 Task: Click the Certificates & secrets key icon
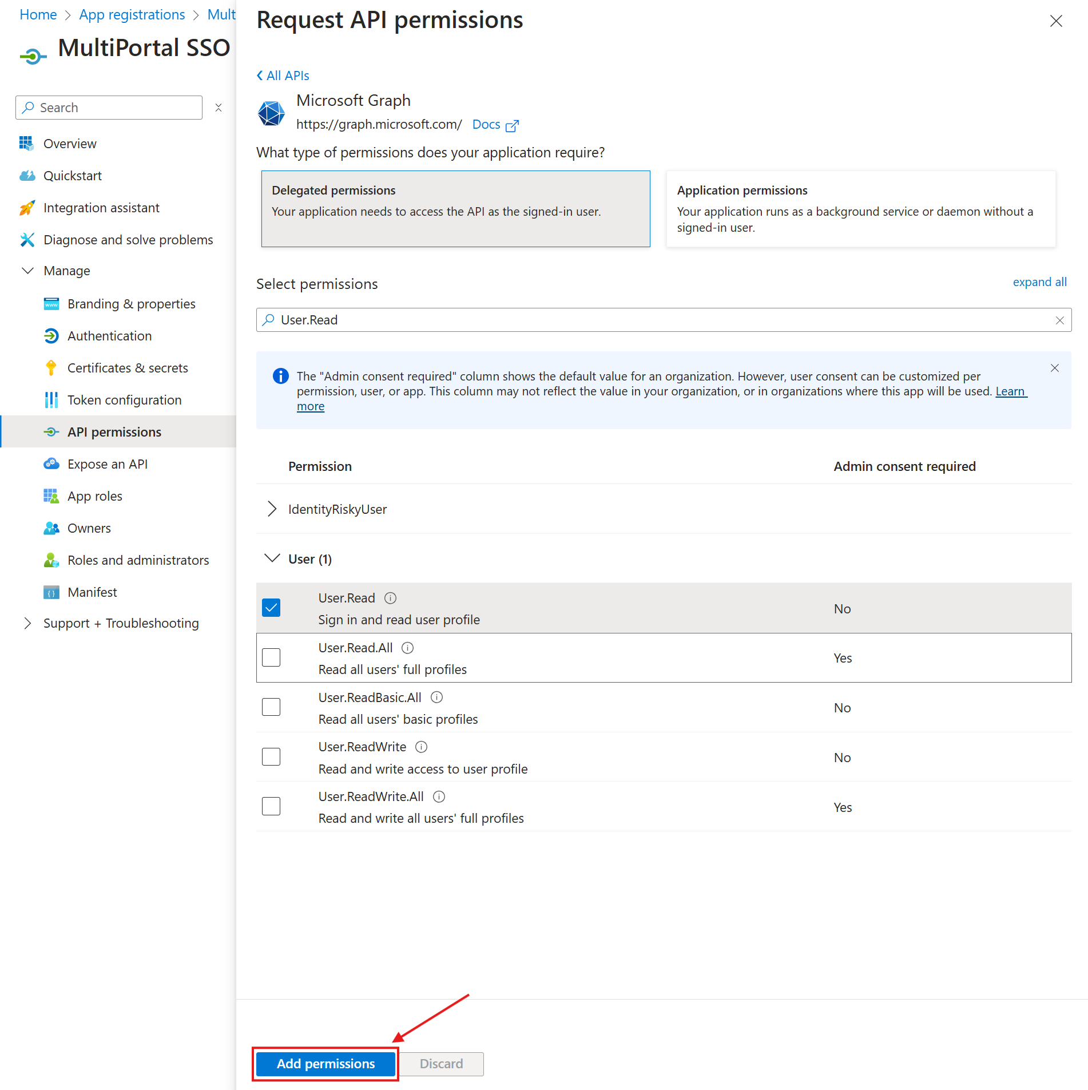coord(51,368)
